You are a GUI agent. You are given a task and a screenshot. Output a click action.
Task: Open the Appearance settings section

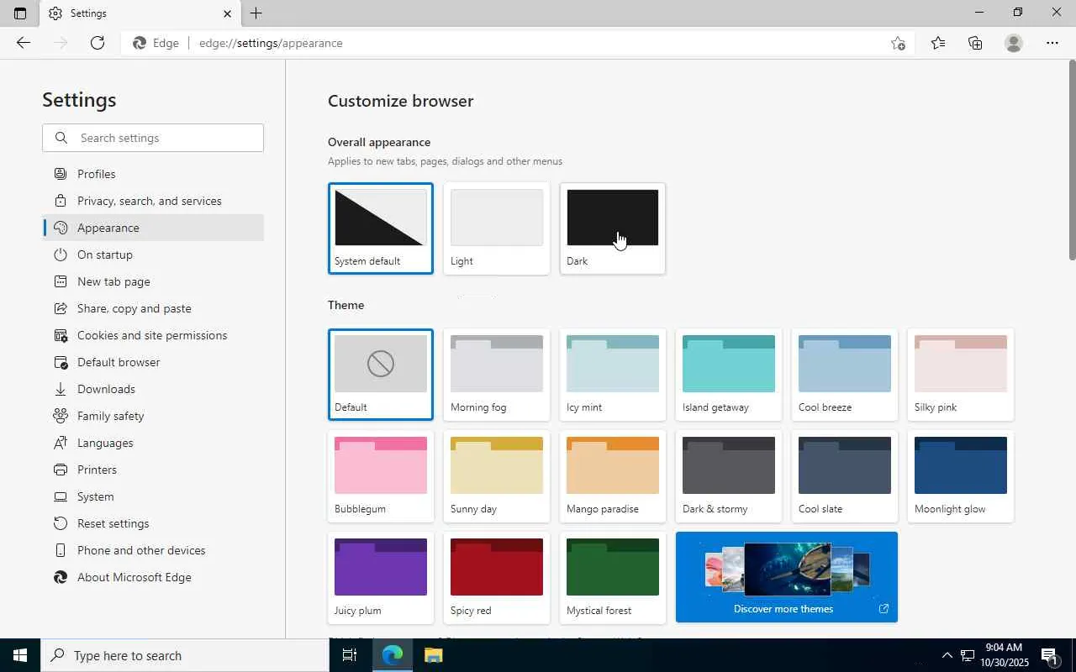coord(153,228)
